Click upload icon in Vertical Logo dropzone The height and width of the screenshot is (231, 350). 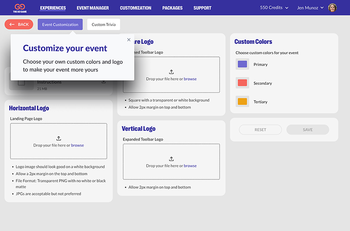click(x=171, y=159)
